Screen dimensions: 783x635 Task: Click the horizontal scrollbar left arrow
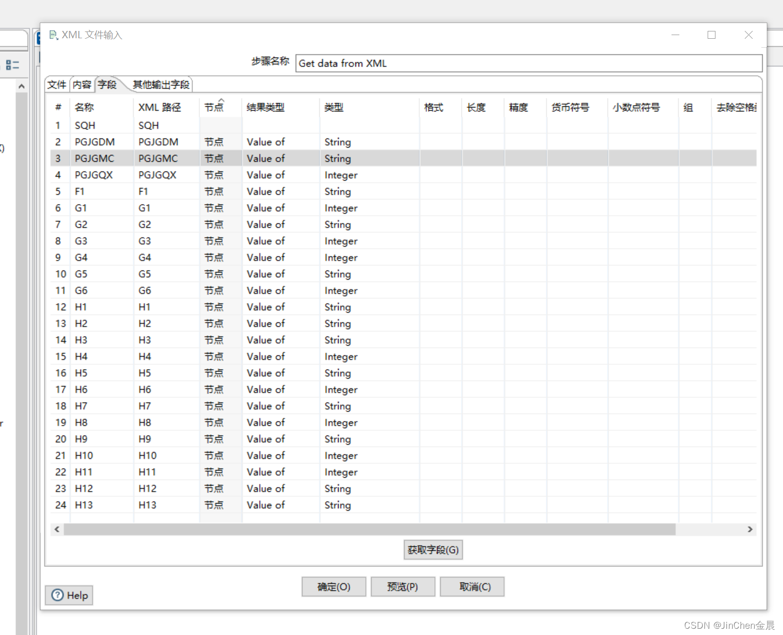(57, 529)
